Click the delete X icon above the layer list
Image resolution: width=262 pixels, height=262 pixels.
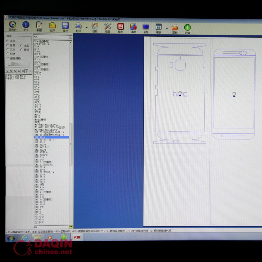[x=30, y=71]
